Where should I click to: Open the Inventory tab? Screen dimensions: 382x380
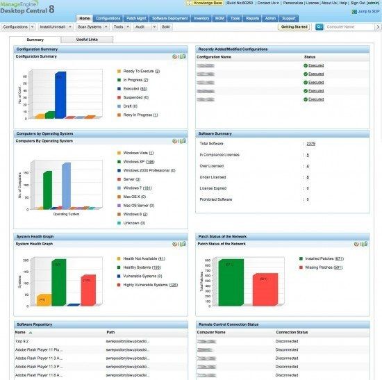tap(201, 19)
